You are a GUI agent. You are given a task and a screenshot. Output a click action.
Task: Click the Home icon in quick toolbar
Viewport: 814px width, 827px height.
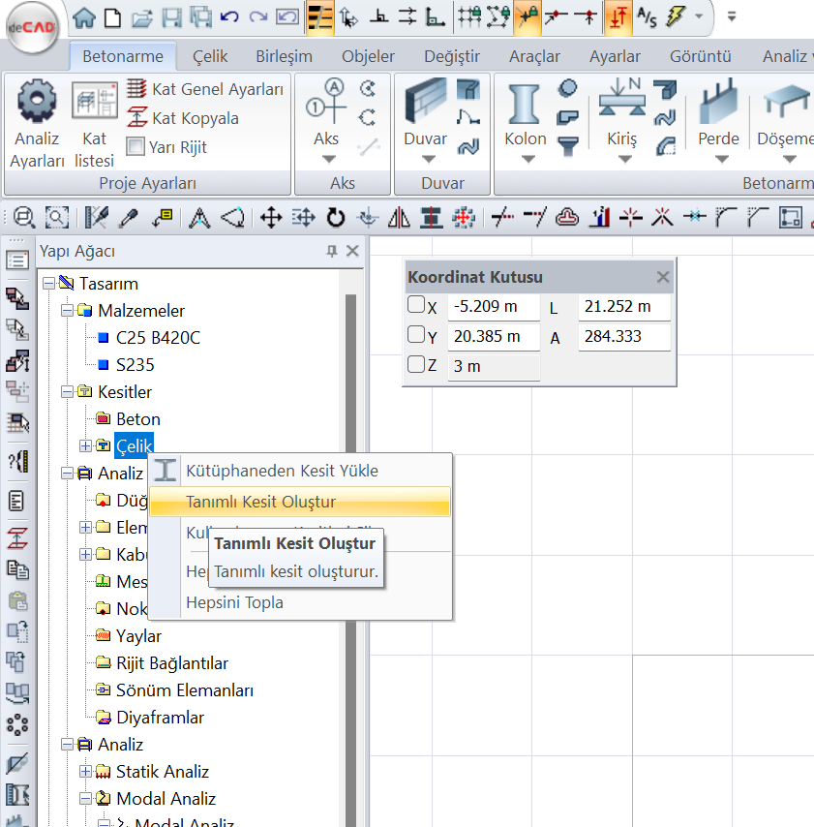[85, 16]
